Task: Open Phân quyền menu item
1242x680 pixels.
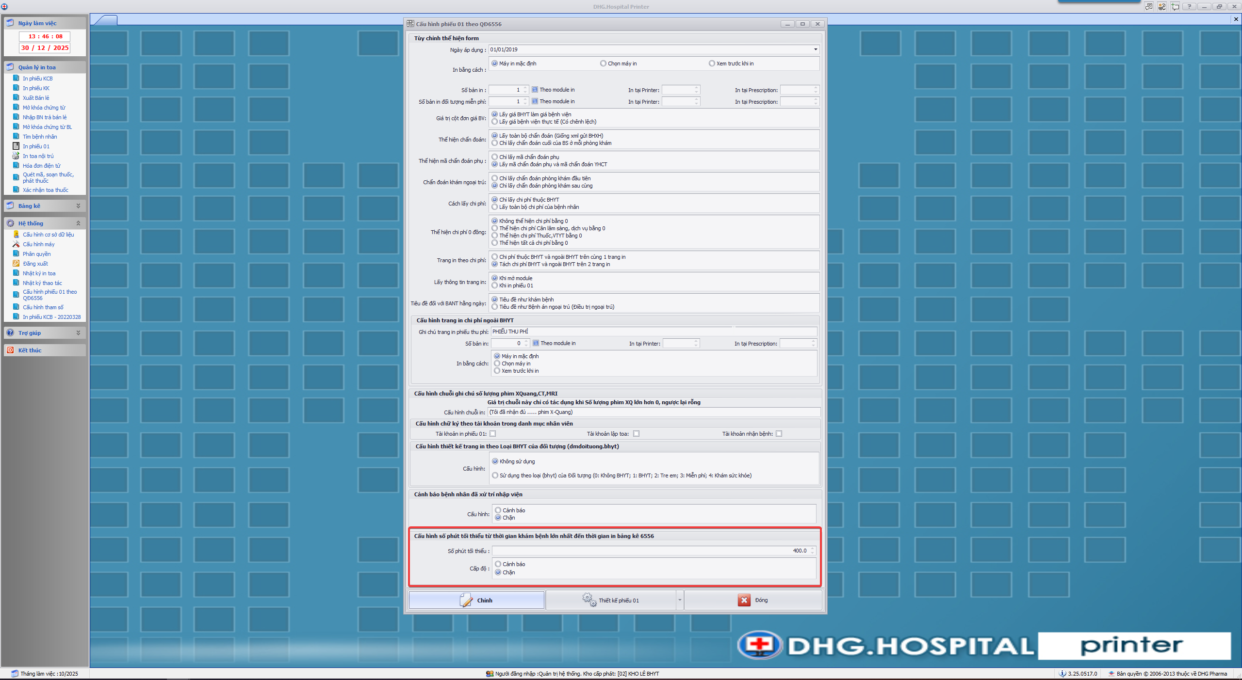Action: coord(36,254)
